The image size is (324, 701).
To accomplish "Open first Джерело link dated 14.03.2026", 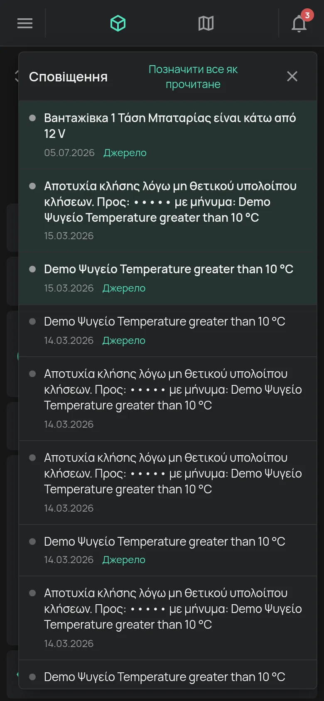I will (x=124, y=341).
